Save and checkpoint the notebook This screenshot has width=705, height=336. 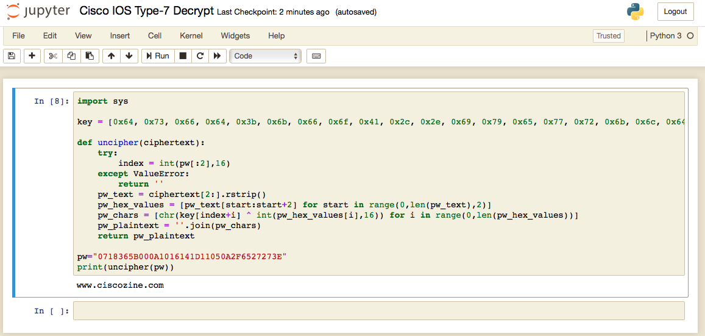pyautogui.click(x=12, y=55)
